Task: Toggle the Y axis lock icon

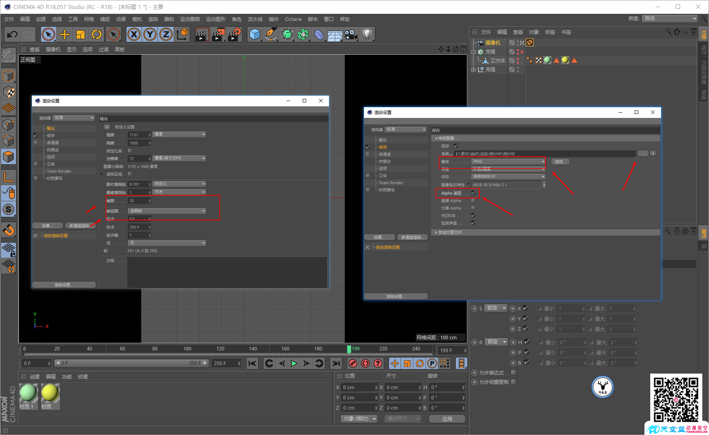Action: [x=150, y=34]
